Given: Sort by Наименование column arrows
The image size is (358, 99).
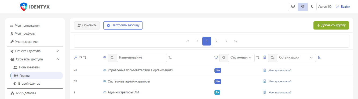Looking at the screenshot, I should click(170, 57).
